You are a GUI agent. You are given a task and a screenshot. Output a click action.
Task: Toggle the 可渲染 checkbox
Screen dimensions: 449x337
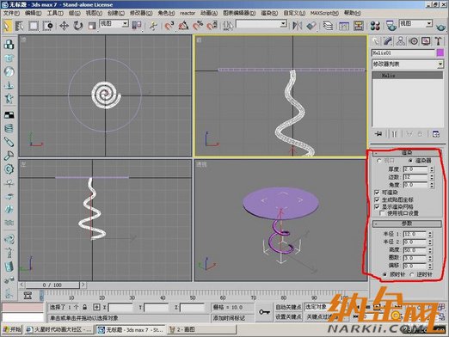[x=377, y=193]
